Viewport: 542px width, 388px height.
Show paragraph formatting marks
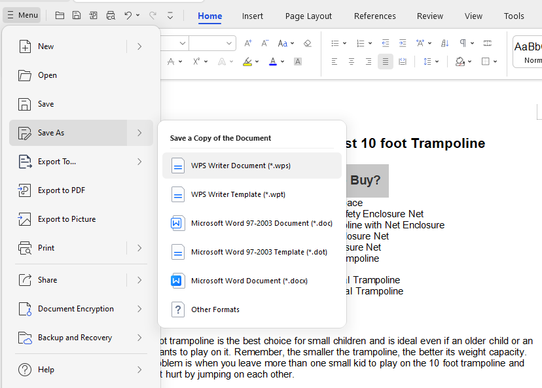463,43
